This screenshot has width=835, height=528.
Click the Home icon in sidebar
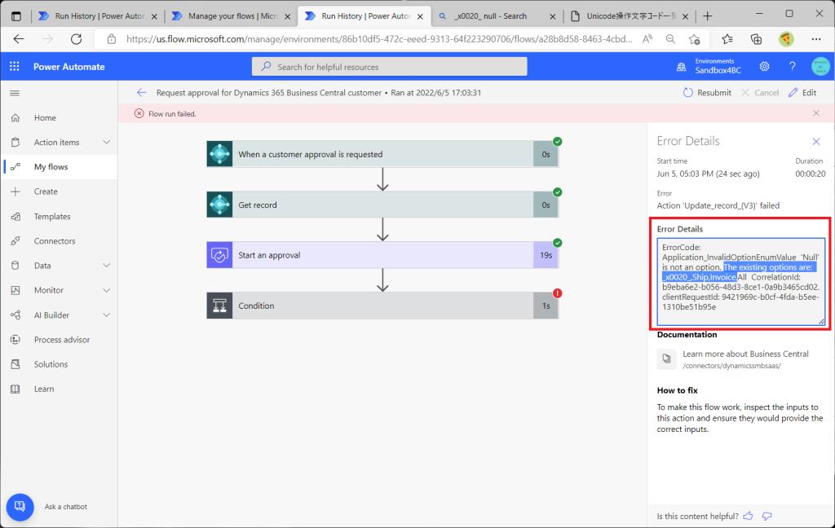[15, 117]
